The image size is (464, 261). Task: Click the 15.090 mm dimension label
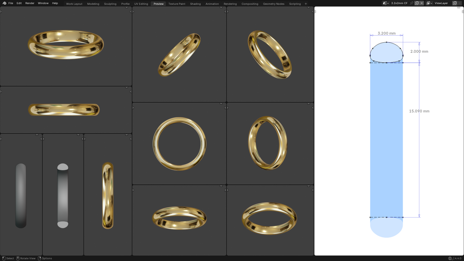(x=419, y=111)
